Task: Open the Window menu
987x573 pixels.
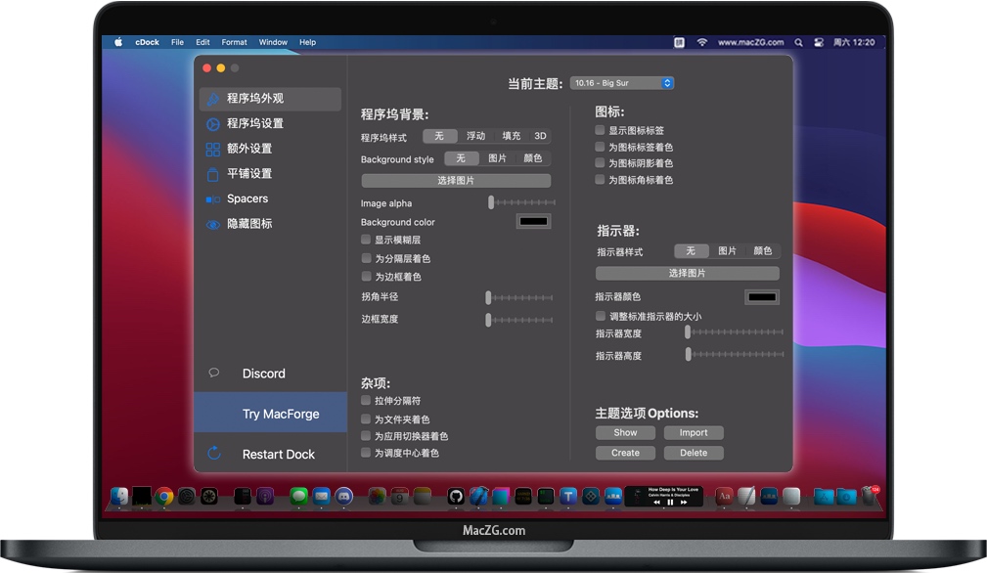Action: pos(273,42)
